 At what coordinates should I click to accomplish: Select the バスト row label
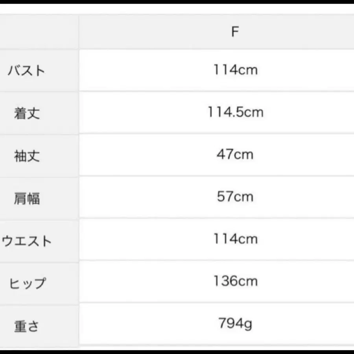coord(27,71)
